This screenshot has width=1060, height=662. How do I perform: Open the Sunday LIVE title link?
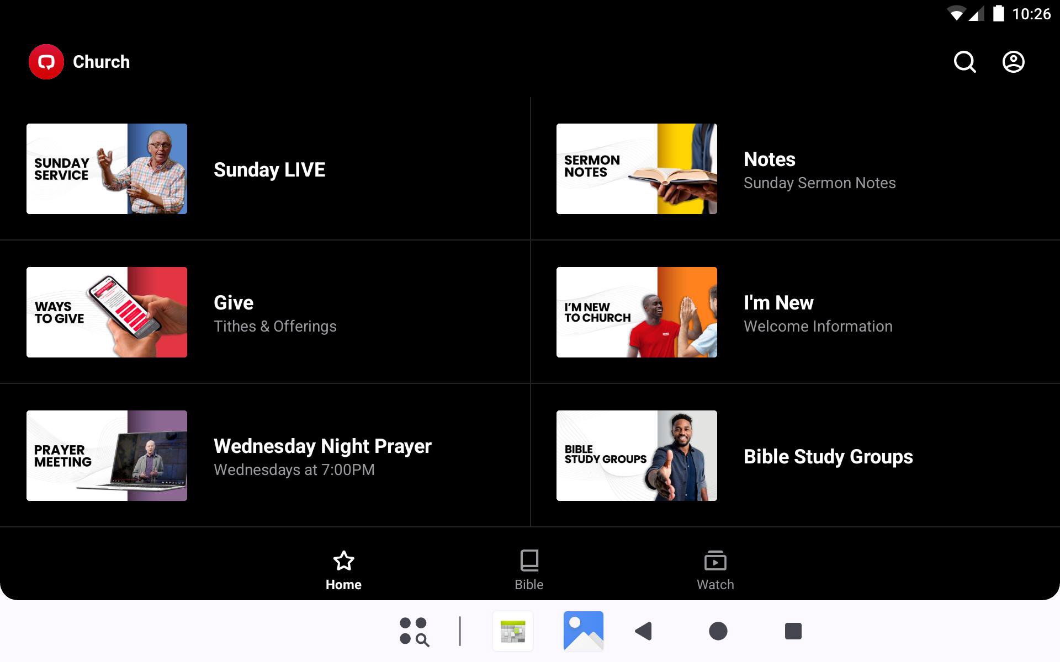point(269,170)
